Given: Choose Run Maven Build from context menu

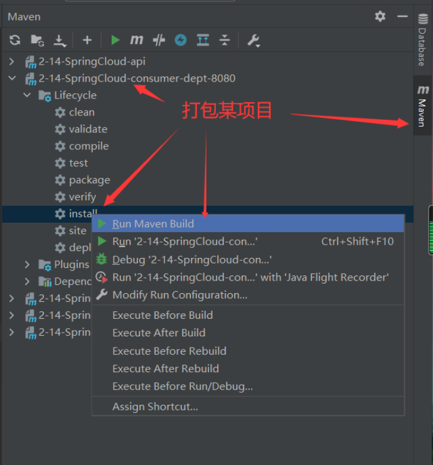Looking at the screenshot, I should click(x=248, y=223).
